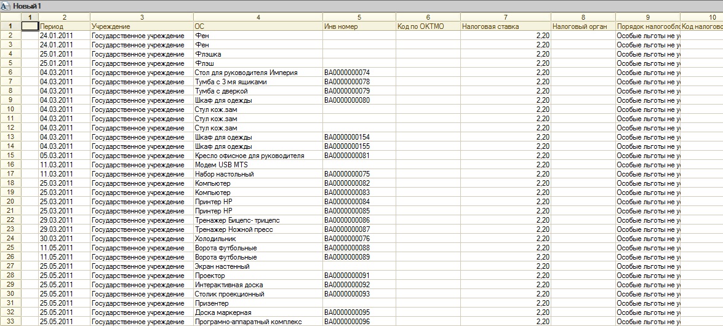Screen dimensions: 723x326
Task: Select the Код по ОКТМО header cell
Action: point(428,26)
